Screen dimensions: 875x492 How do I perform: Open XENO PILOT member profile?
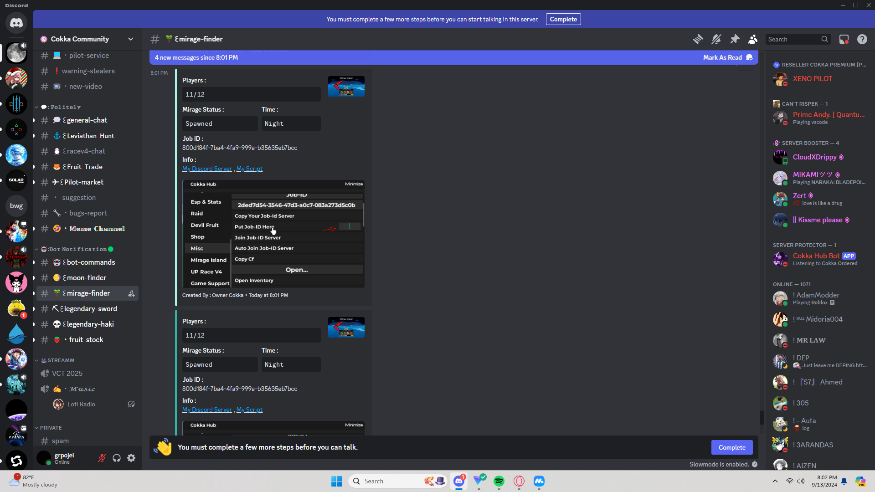[820, 79]
